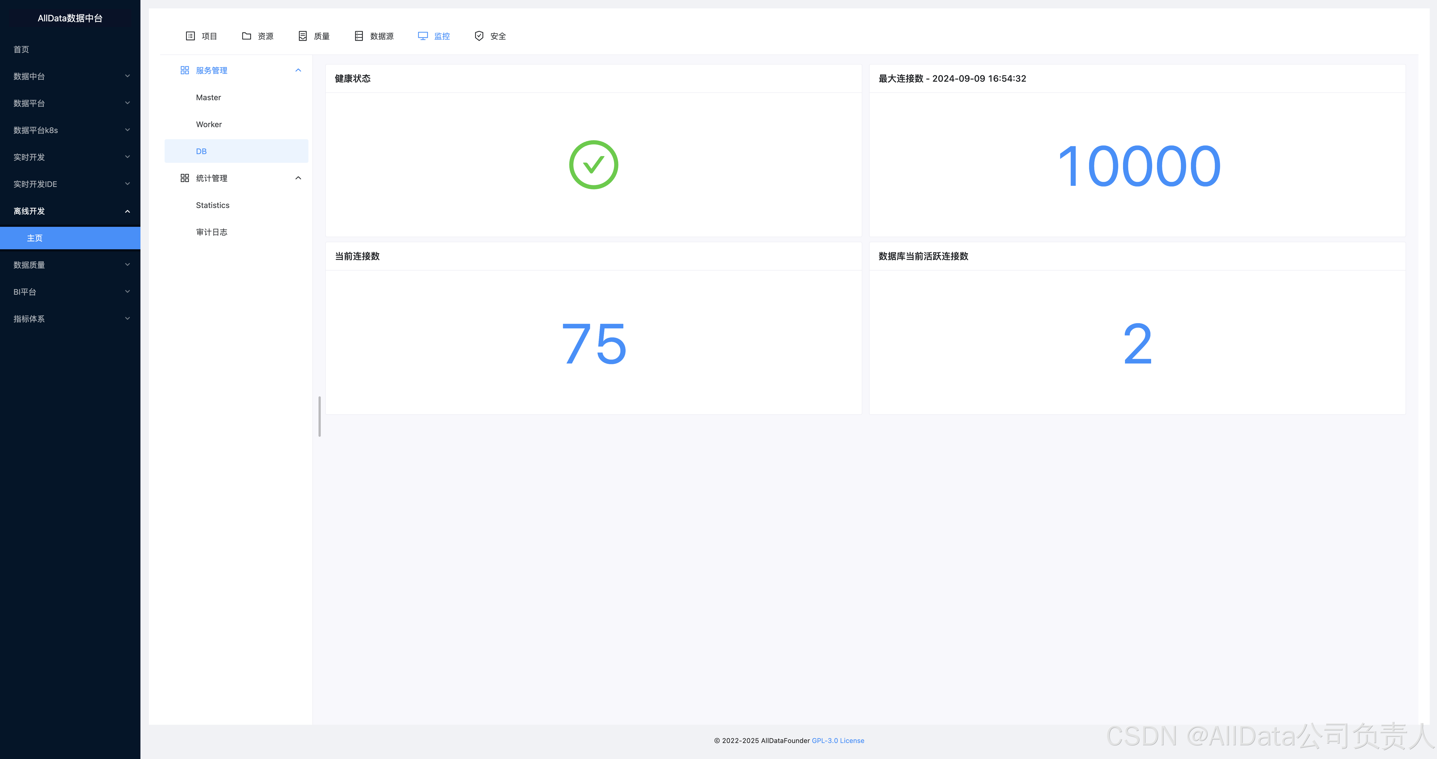
Task: Open the Master service page
Action: [x=208, y=97]
